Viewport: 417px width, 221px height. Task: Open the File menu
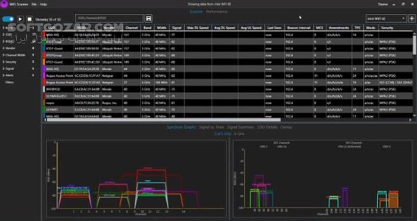34,5
